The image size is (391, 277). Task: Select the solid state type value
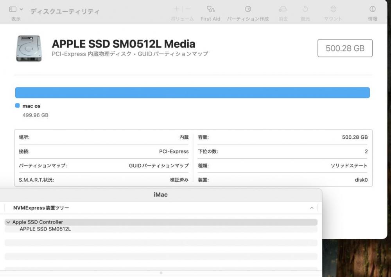[349, 166]
